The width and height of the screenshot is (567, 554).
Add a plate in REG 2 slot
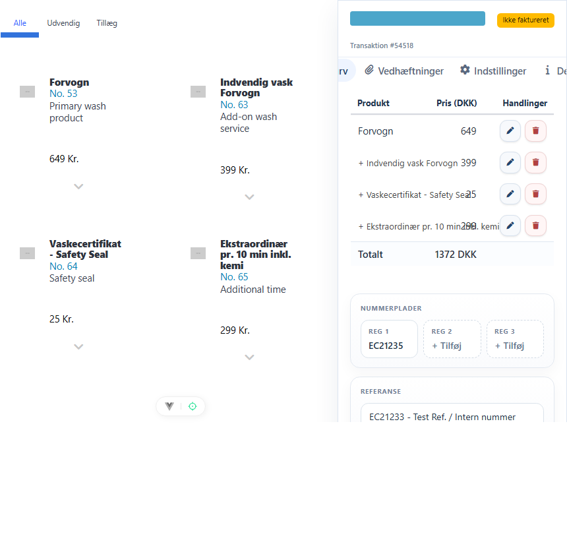click(452, 339)
